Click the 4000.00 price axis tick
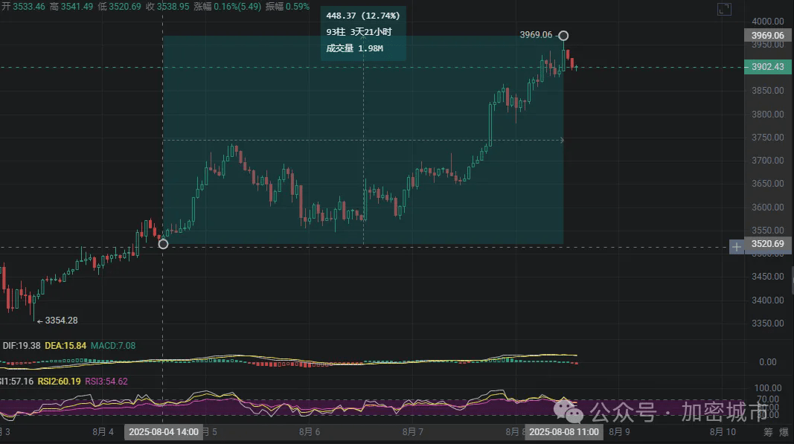 (768, 22)
